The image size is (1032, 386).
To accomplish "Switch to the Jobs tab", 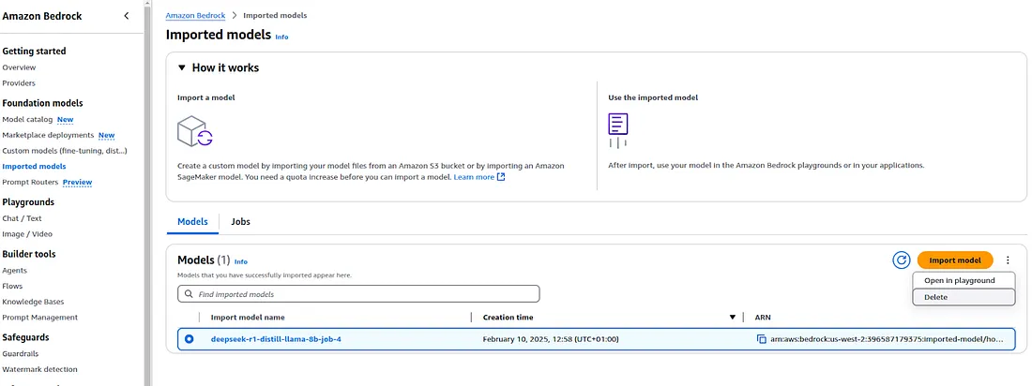I will (240, 222).
